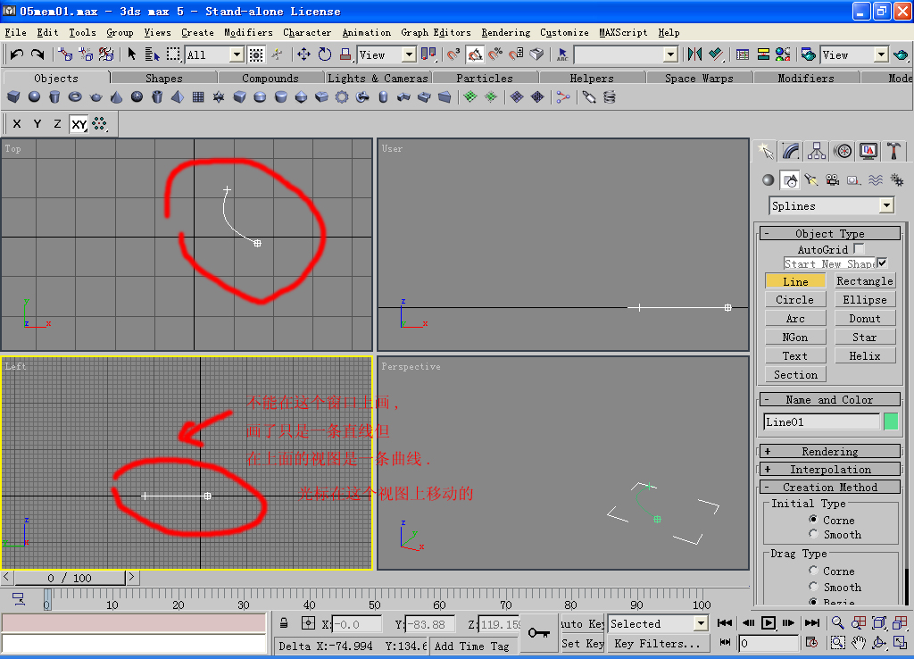Select Initial Type Smooth radio button

point(813,534)
